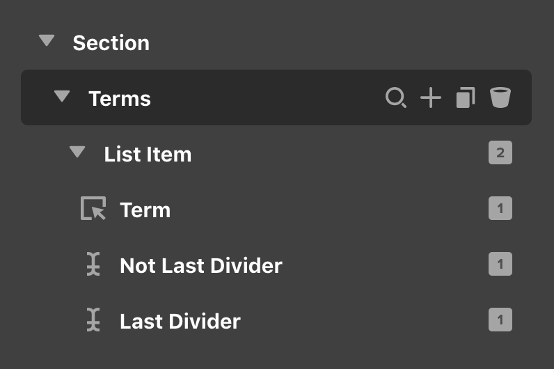Click the plus icon on Terms row
Viewport: 554px width, 369px height.
[431, 97]
